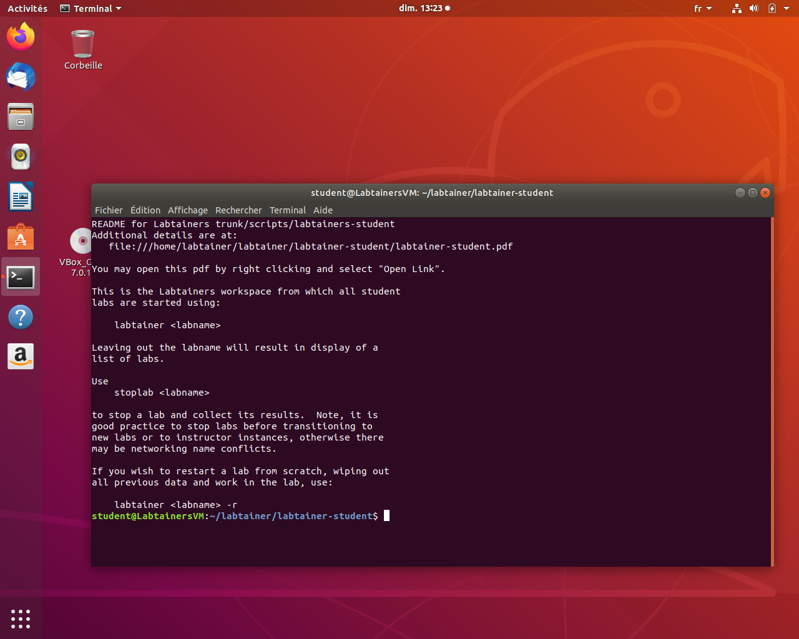This screenshot has height=639, width=799.
Task: Expand the Terminal app menu in top bar
Action: [x=91, y=9]
